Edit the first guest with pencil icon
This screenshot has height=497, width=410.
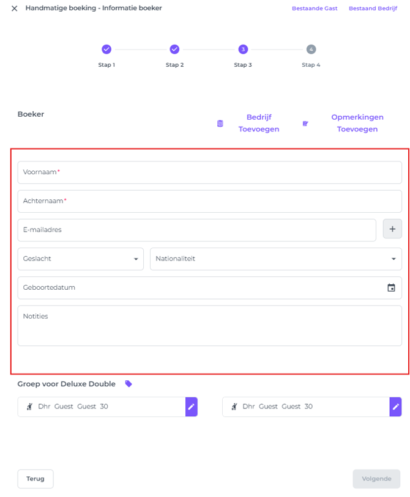pyautogui.click(x=191, y=407)
